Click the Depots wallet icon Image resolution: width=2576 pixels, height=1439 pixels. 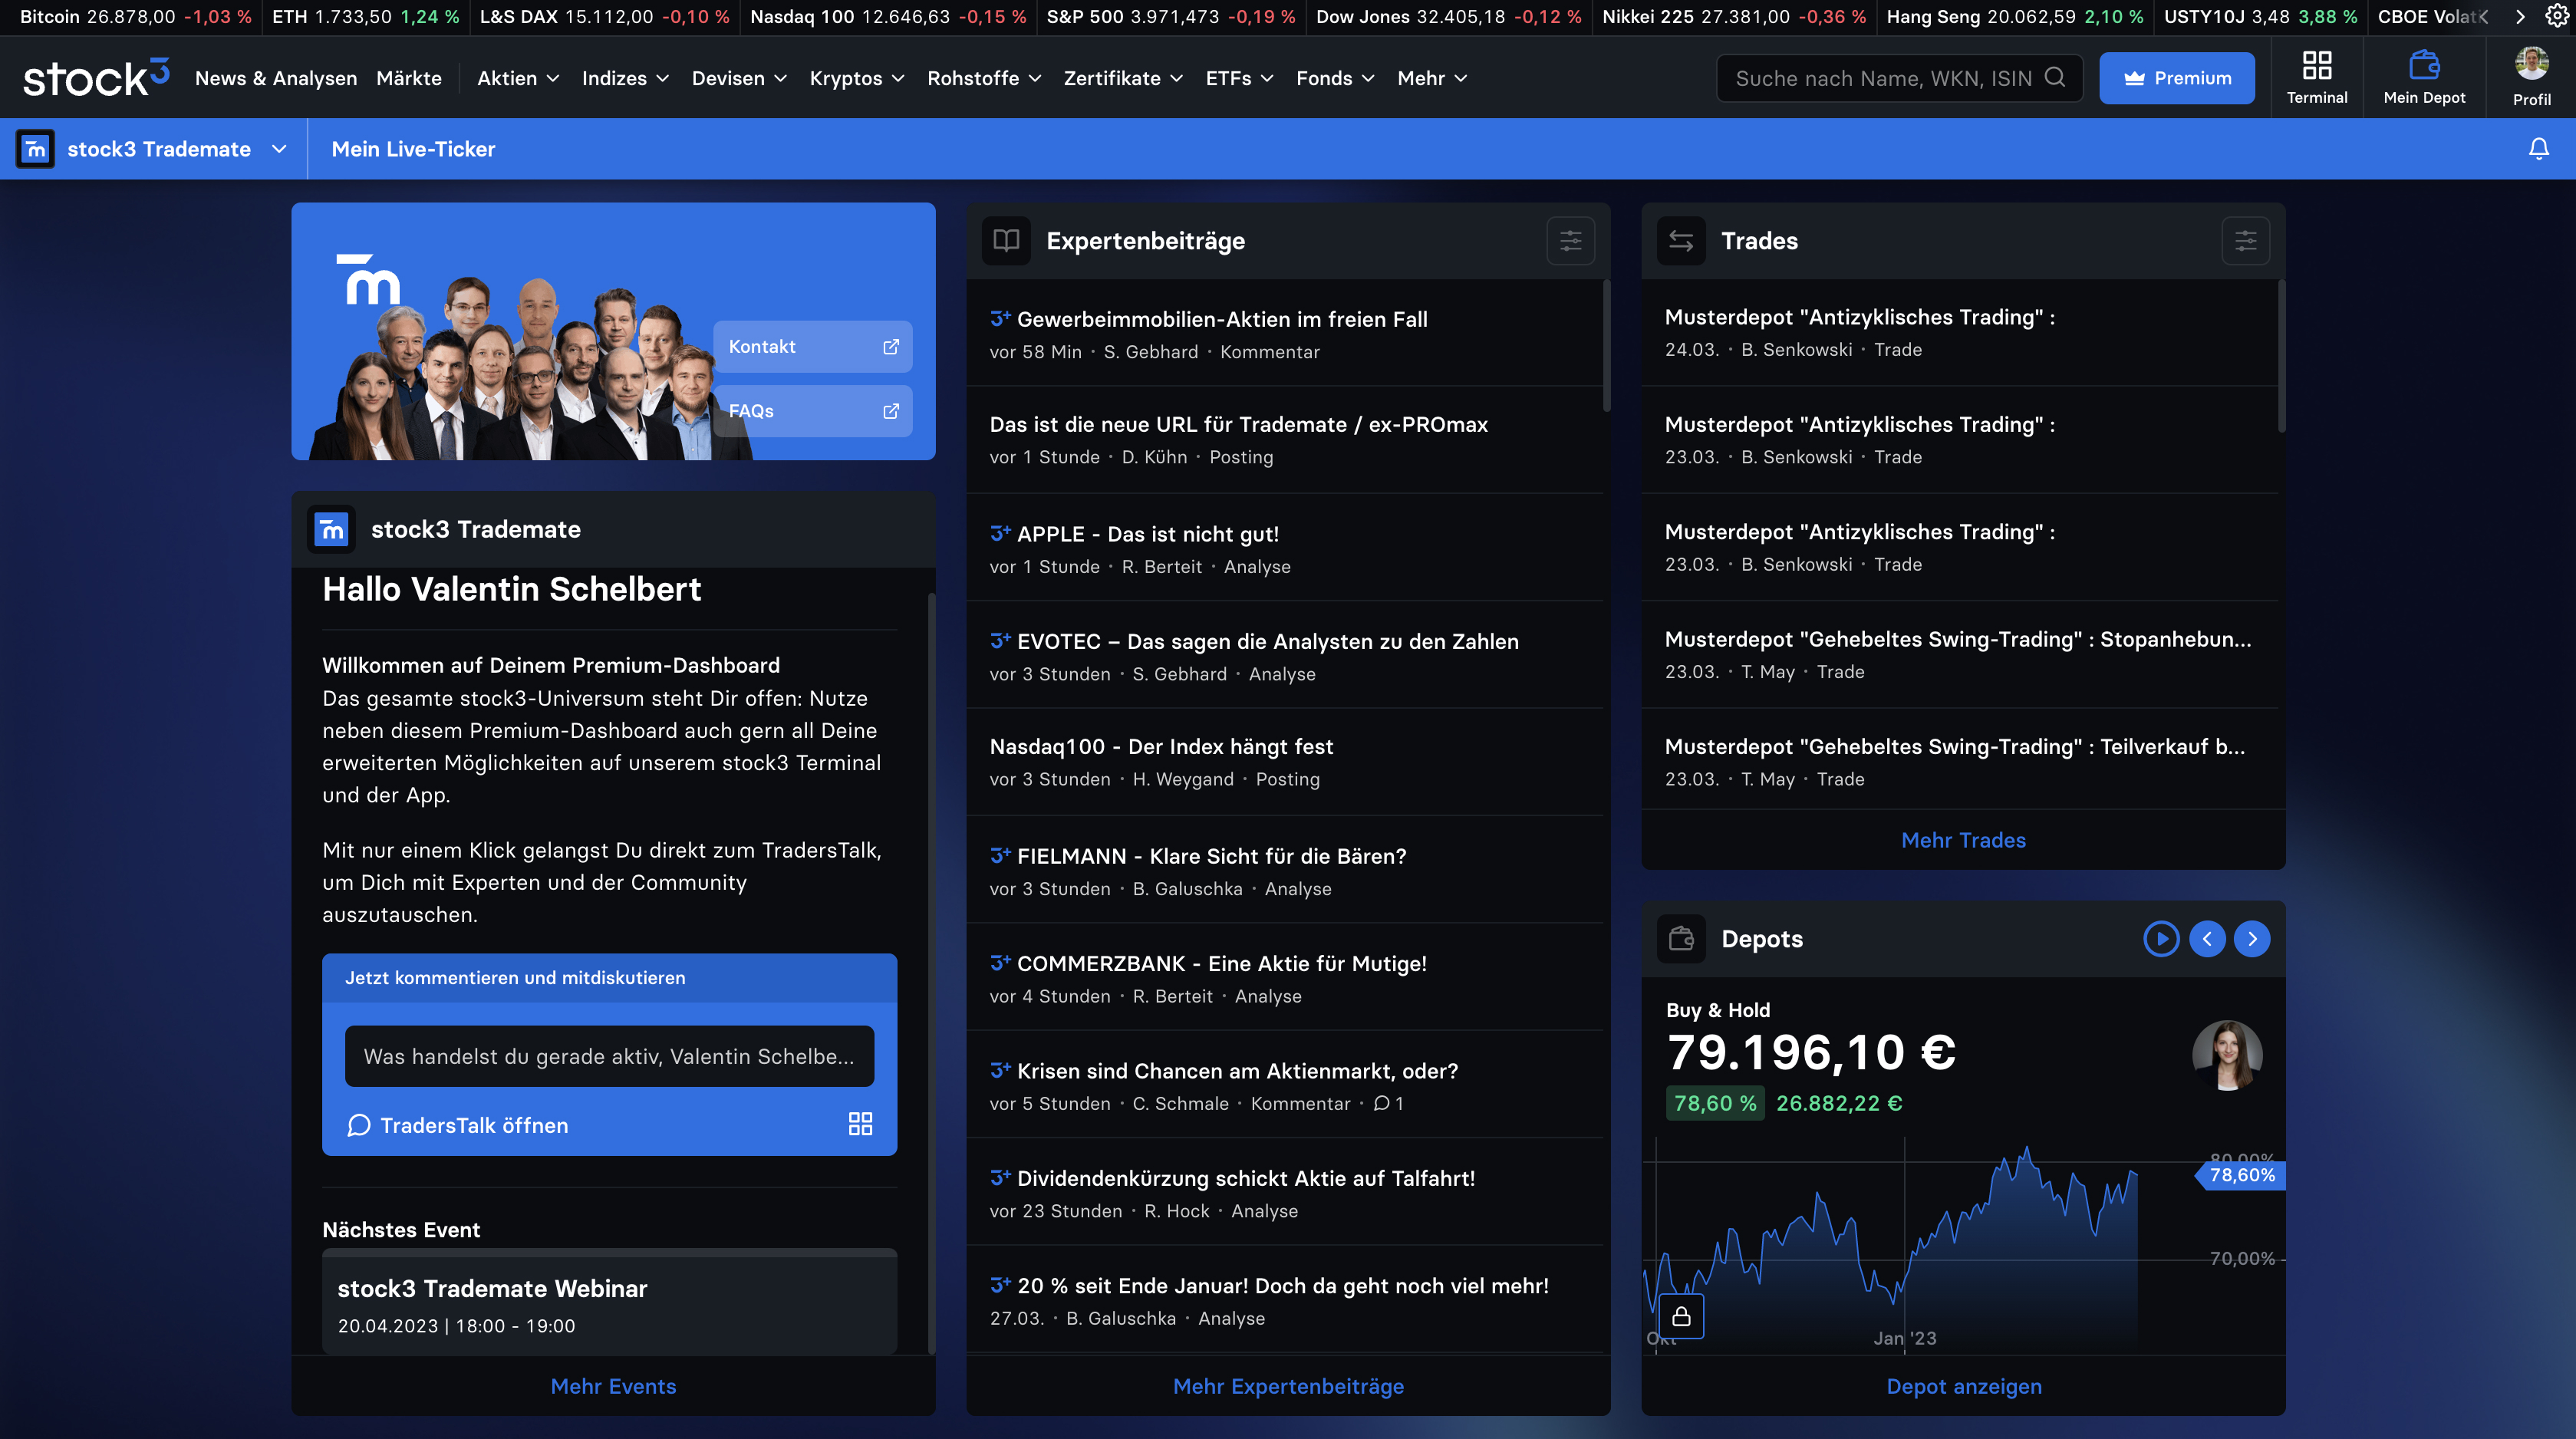click(1681, 939)
